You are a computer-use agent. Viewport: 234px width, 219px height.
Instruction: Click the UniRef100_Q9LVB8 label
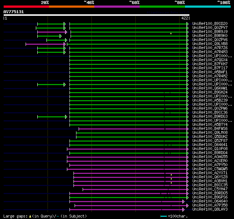click(210, 44)
